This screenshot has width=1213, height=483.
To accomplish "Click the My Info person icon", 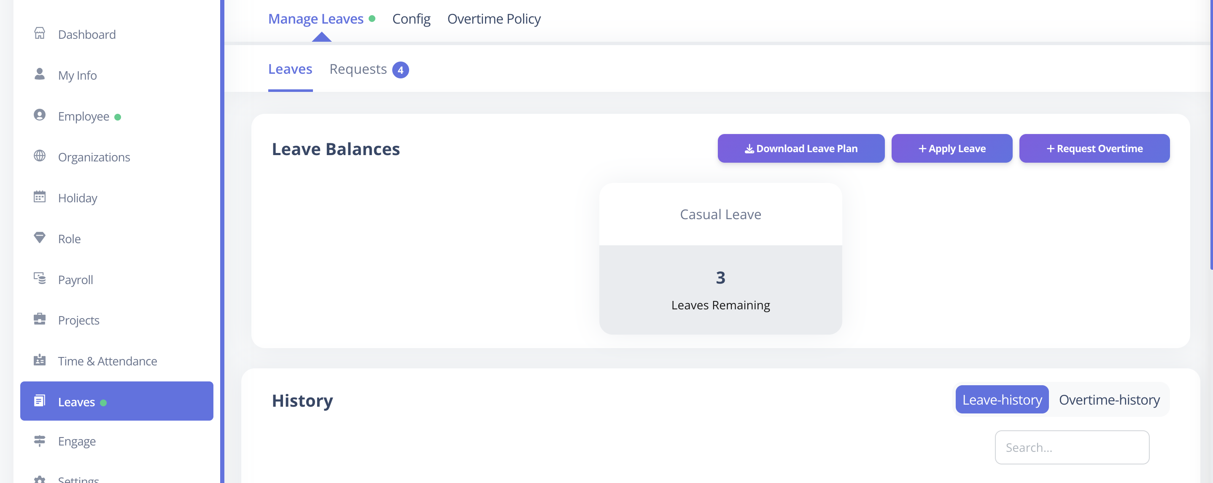I will (40, 74).
